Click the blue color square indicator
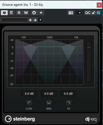Viewport: 103px width, 125px height. click(99, 13)
